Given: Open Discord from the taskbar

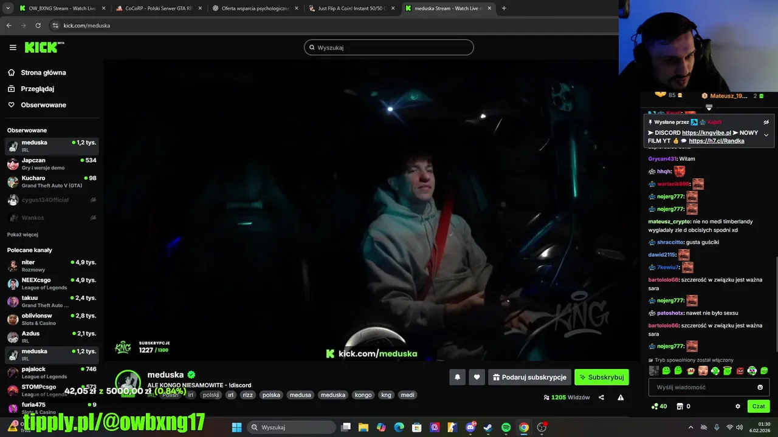Looking at the screenshot, I should click(x=470, y=427).
